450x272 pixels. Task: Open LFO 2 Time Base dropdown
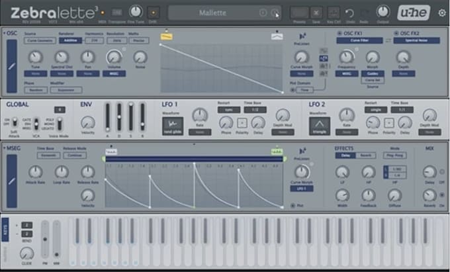(402, 110)
